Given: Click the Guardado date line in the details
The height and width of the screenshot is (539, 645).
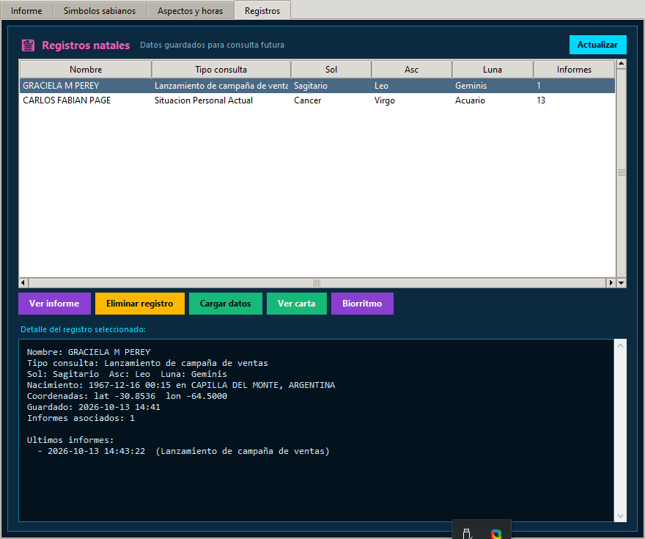Looking at the screenshot, I should click(x=94, y=407).
